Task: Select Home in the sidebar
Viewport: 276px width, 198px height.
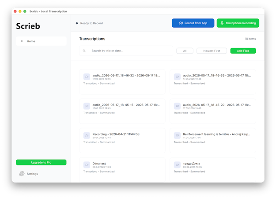Action: point(41,41)
